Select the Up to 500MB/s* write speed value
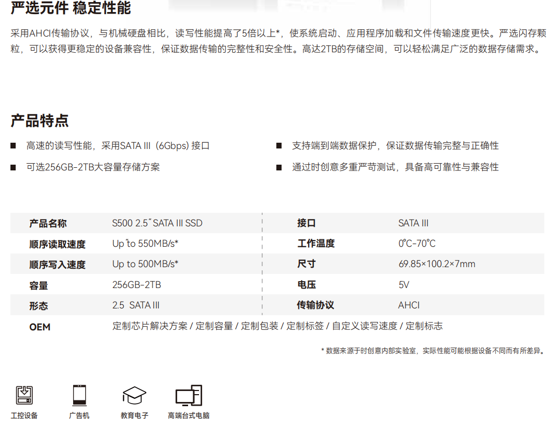This screenshot has height=425, width=548. [x=145, y=264]
